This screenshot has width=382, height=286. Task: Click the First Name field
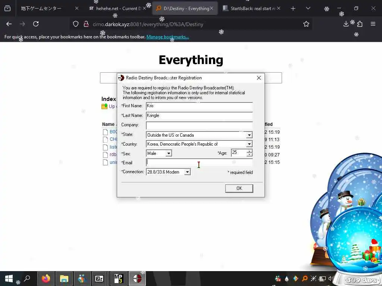(x=199, y=106)
